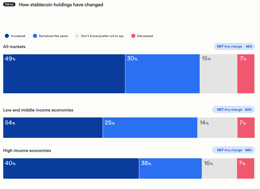Select the All markets 30% bar segment
Image resolution: width=260 pixels, height=189 pixels.
pyautogui.click(x=162, y=74)
